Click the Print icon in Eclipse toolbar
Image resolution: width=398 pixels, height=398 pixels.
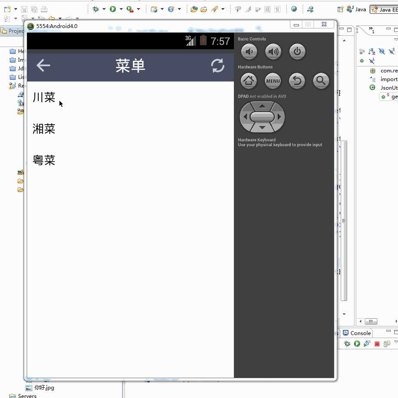click(44, 9)
